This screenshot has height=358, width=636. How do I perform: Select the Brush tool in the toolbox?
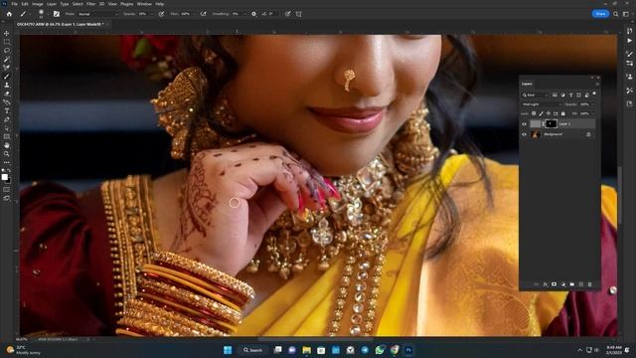(x=7, y=77)
